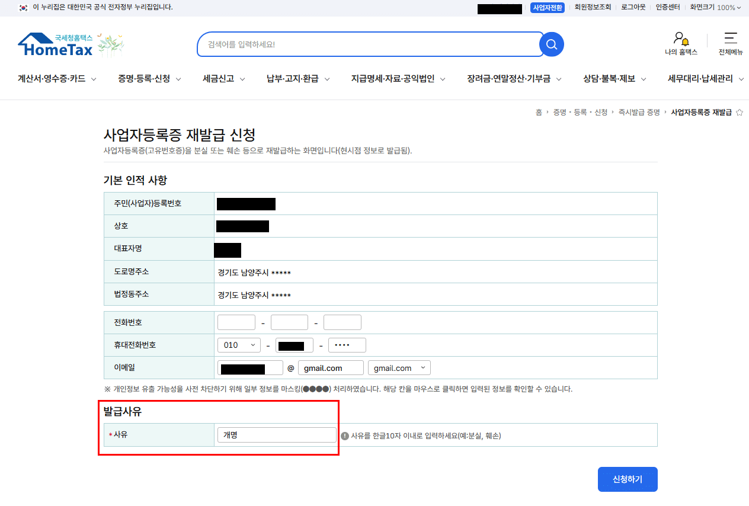Screen dimensions: 749x506
Task: Open the 010 mobile prefix dropdown
Action: click(x=239, y=344)
